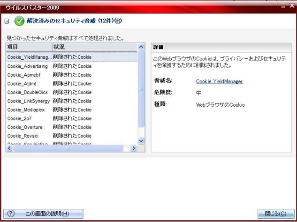This screenshot has width=297, height=222.
Task: Click the 危険度 value 中
Action: (x=198, y=93)
